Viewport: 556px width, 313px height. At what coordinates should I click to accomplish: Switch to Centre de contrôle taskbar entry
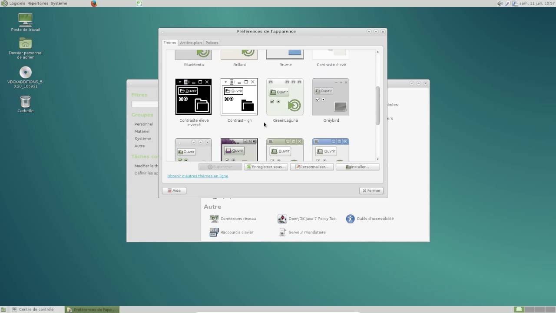[36, 310]
